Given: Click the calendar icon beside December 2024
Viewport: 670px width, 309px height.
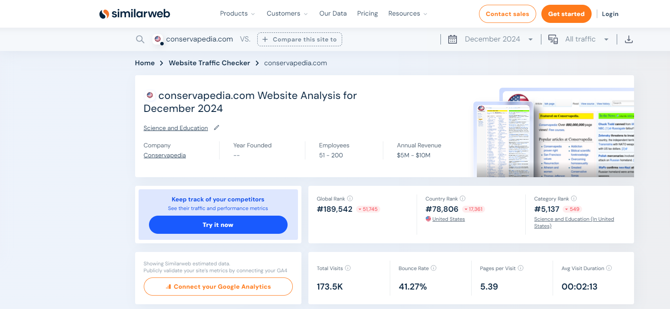Looking at the screenshot, I should 453,39.
